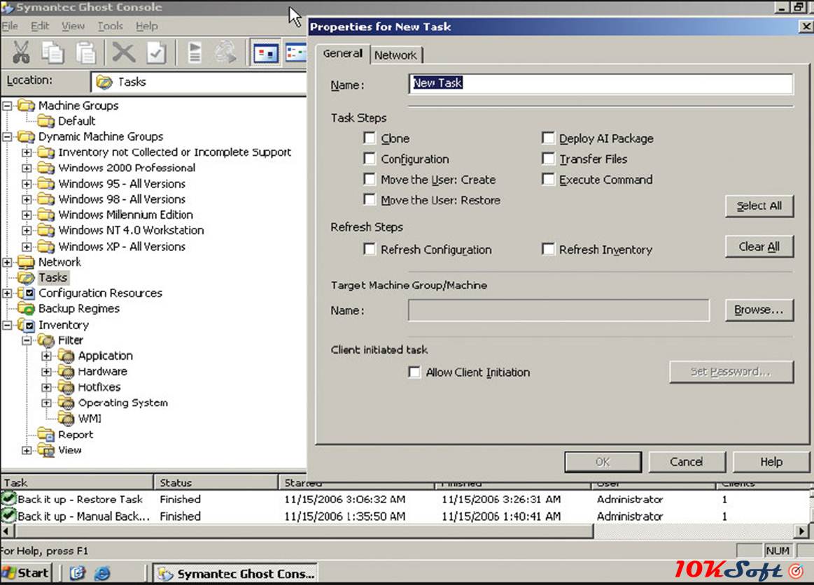The image size is (814, 585).
Task: Click the Backup Regimes icon in tree
Action: (x=27, y=309)
